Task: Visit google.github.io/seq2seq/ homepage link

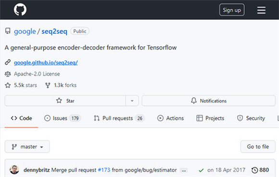Action: (46, 62)
